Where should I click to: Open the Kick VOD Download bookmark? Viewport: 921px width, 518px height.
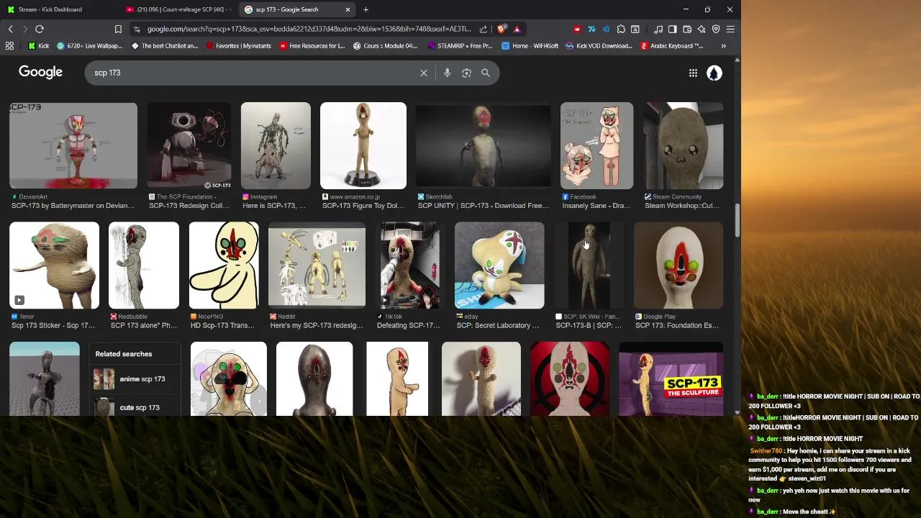pyautogui.click(x=599, y=45)
